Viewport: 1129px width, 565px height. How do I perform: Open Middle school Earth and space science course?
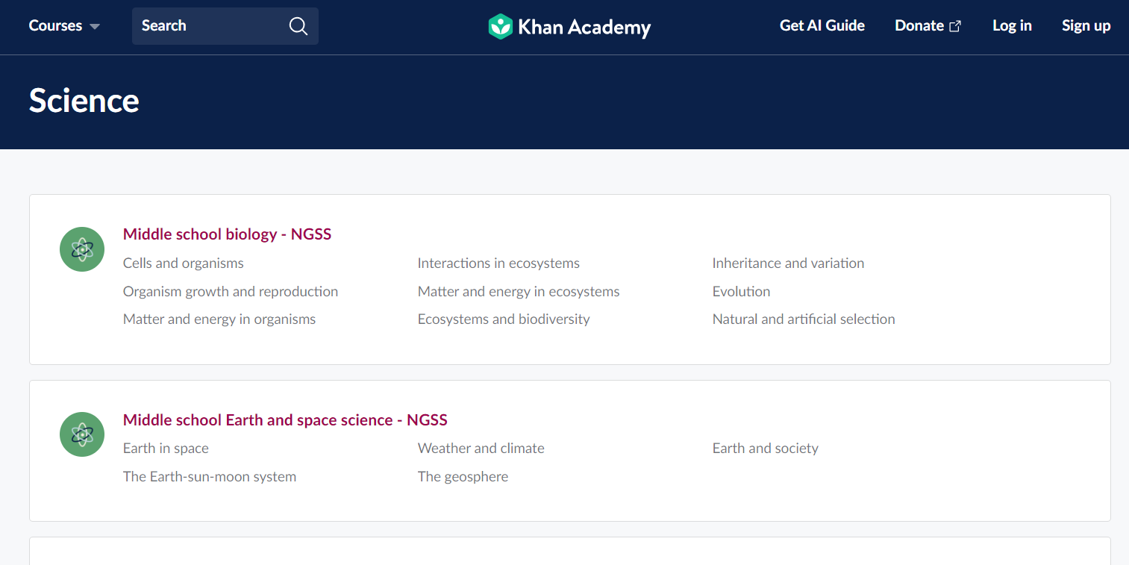285,420
